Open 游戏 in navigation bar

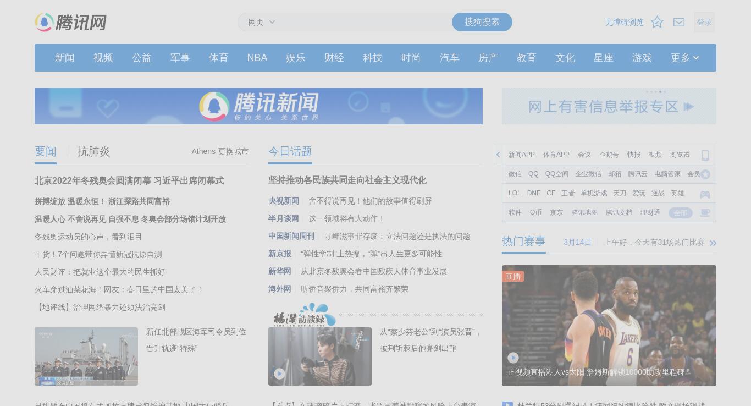(x=642, y=58)
